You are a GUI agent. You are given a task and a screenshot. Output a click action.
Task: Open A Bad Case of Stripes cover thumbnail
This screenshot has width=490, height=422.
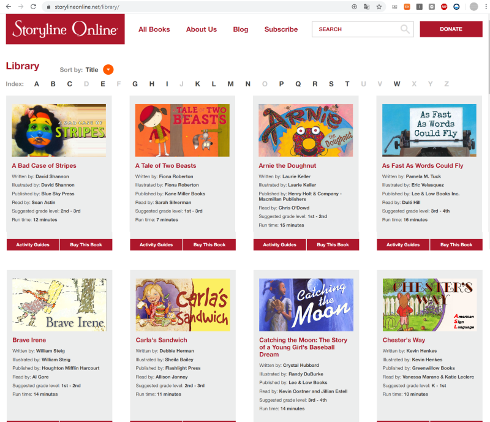click(x=59, y=130)
